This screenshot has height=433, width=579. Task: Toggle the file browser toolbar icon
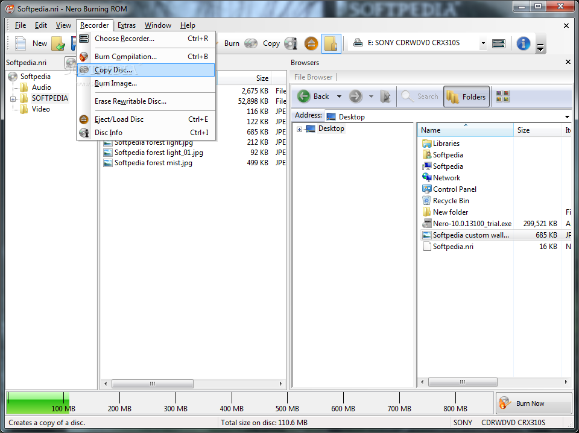(x=331, y=43)
